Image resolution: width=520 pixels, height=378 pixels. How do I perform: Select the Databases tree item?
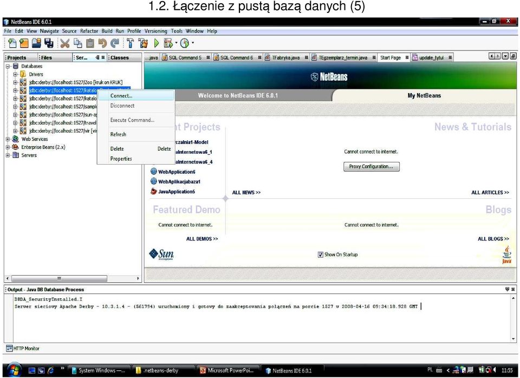(x=31, y=66)
